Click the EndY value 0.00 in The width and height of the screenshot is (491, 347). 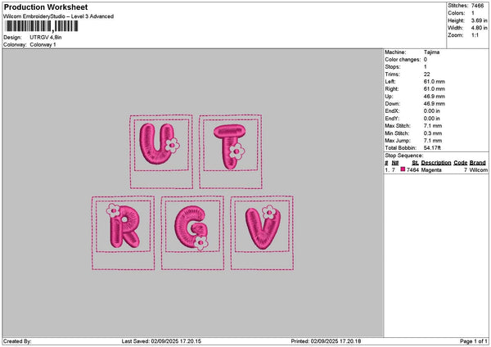pos(431,119)
